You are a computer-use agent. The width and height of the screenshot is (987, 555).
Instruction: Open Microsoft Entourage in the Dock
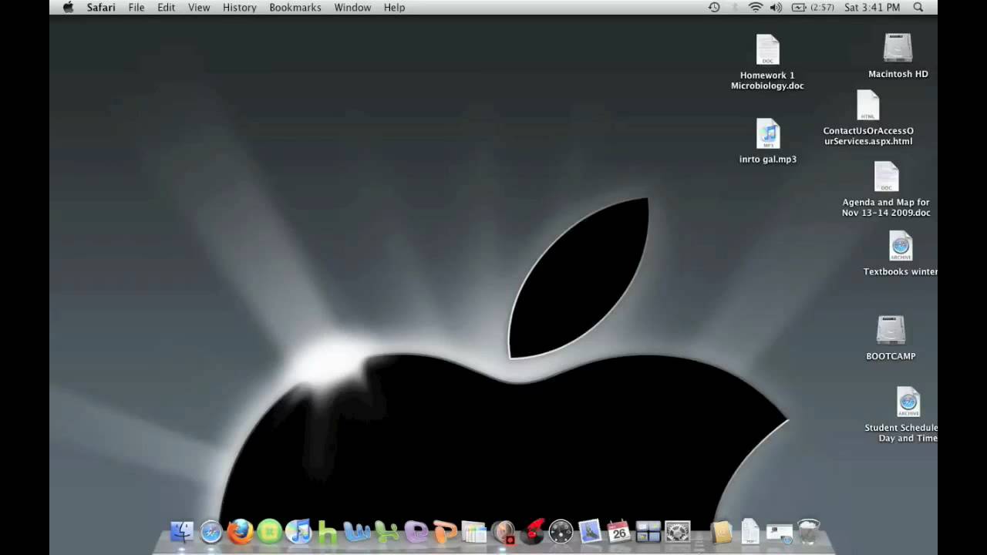point(416,532)
